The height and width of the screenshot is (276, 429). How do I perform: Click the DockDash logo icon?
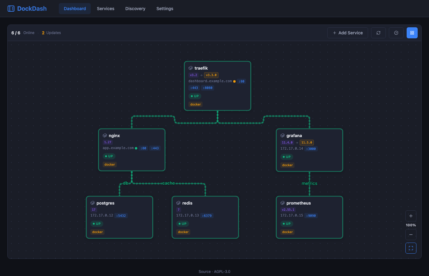tap(11, 9)
